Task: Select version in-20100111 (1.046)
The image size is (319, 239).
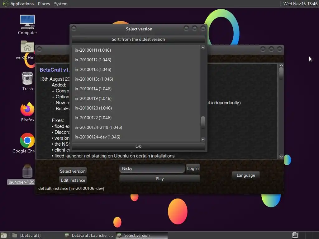Action: (x=136, y=50)
